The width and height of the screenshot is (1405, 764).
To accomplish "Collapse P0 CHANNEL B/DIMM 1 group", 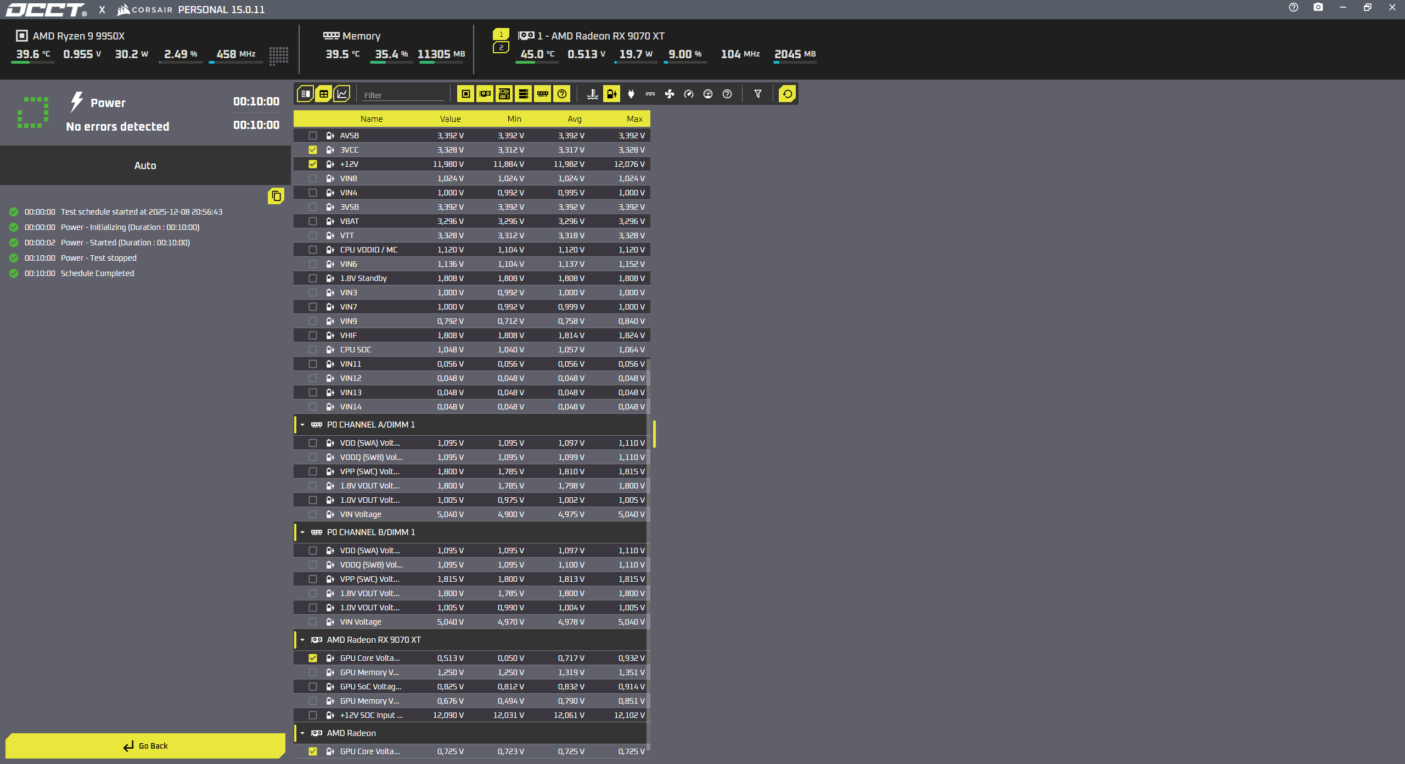I will click(302, 532).
